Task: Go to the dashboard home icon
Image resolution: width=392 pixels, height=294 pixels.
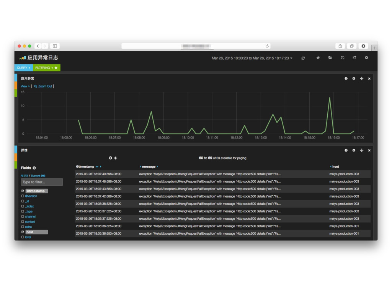Action: coord(318,58)
